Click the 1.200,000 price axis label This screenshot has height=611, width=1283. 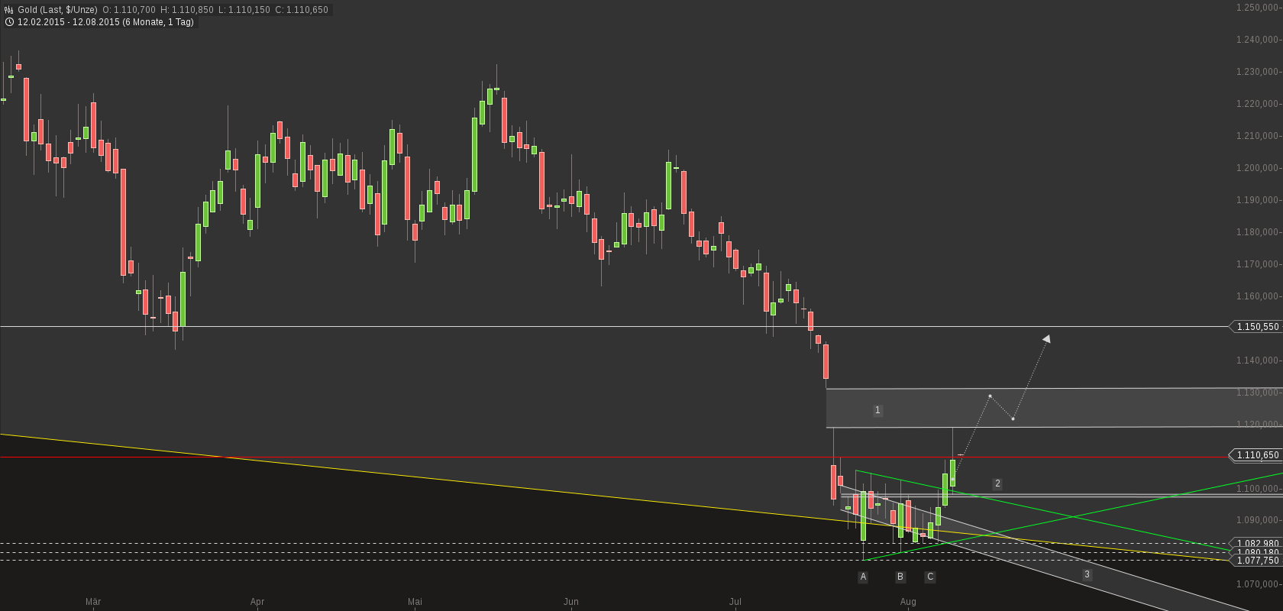[x=1258, y=168]
